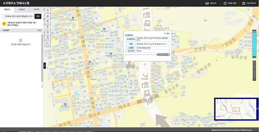
Task: Open the 기초구역 search tab
Action: [36, 10]
